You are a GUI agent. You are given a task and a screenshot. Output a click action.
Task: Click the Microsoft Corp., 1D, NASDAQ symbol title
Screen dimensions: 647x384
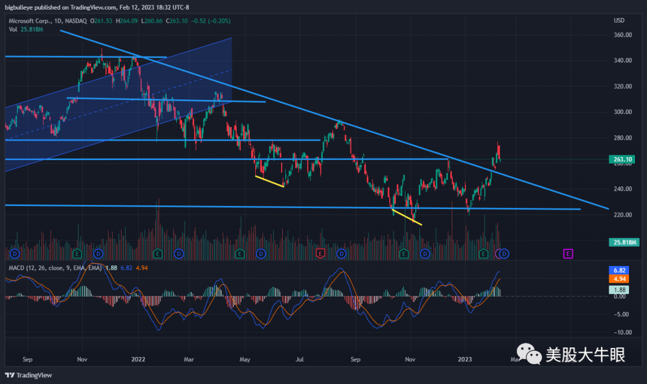(x=48, y=20)
